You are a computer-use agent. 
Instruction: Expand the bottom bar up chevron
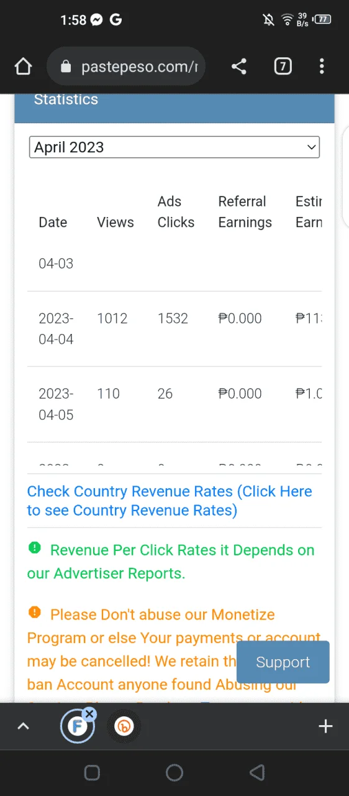[23, 726]
